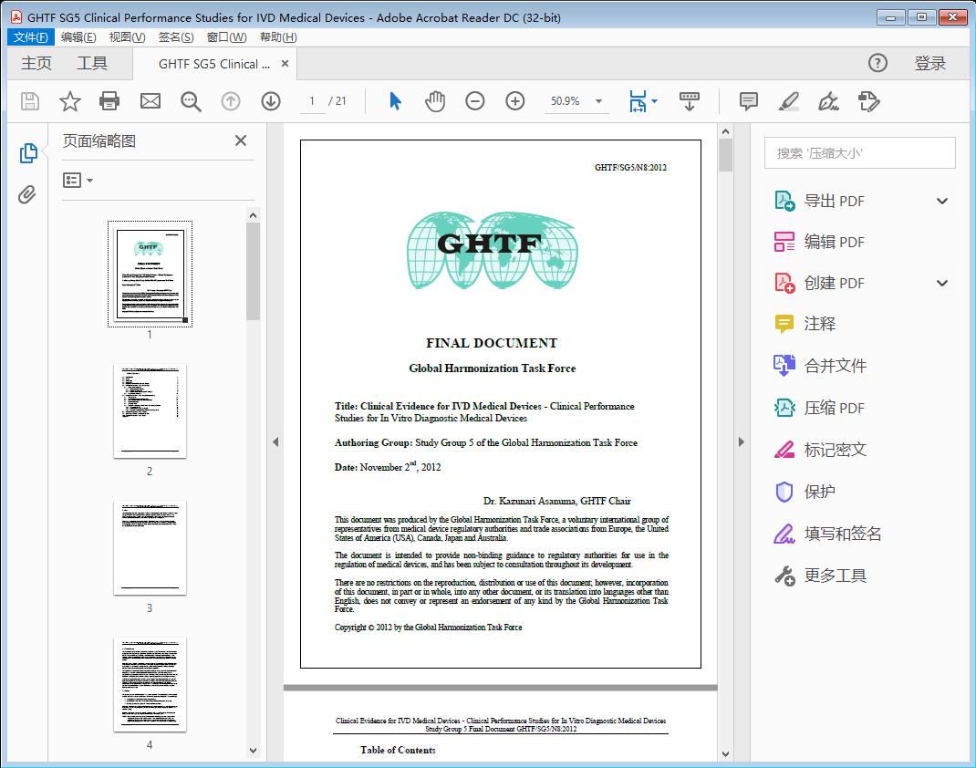Viewport: 976px width, 768px height.
Task: Enable continuous scrolling page mode
Action: click(x=689, y=101)
